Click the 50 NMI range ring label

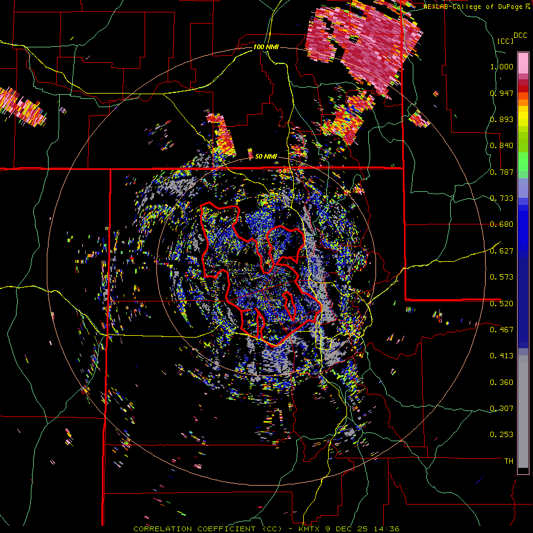(266, 156)
